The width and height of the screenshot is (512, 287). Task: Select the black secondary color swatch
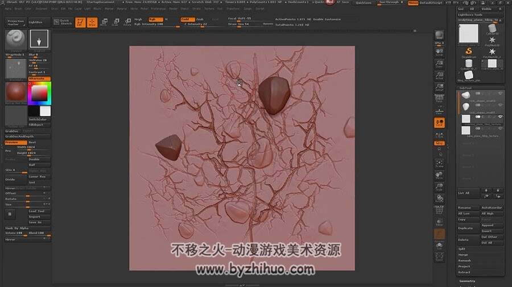(x=34, y=111)
